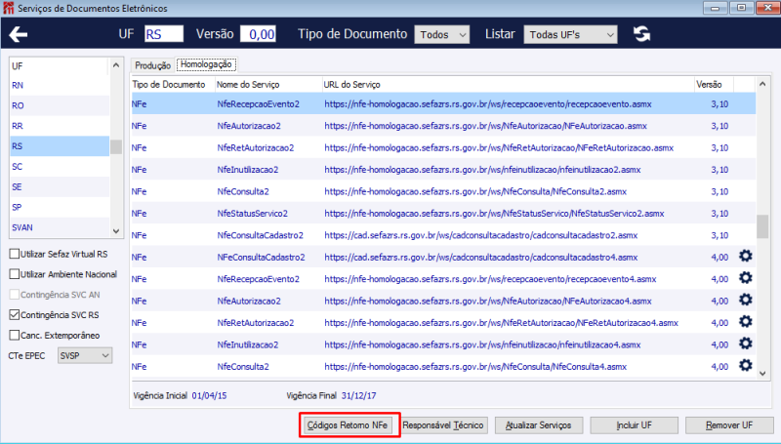781x444 pixels.
Task: Click UF list scrollbar thumb
Action: click(116, 146)
